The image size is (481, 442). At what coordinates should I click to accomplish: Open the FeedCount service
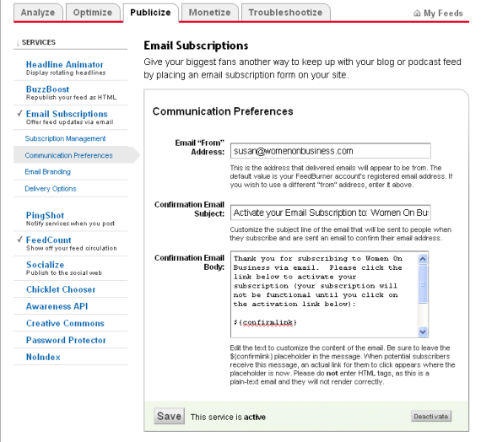pos(48,240)
